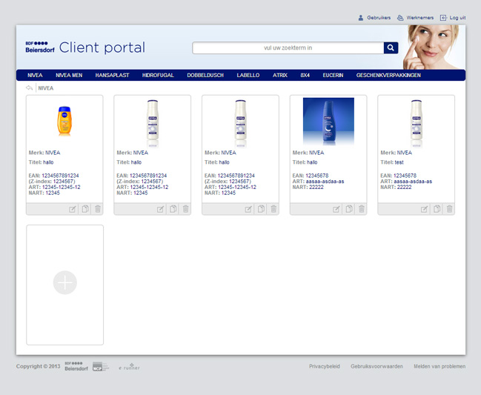
Task: Click the Werknemers group icon
Action: 400,18
